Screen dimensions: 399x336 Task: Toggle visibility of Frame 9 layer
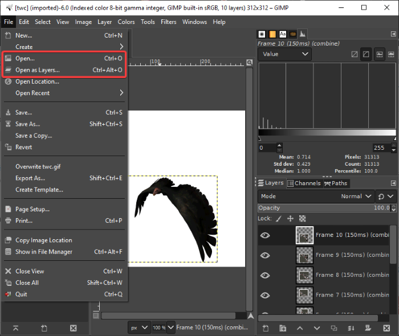click(266, 255)
